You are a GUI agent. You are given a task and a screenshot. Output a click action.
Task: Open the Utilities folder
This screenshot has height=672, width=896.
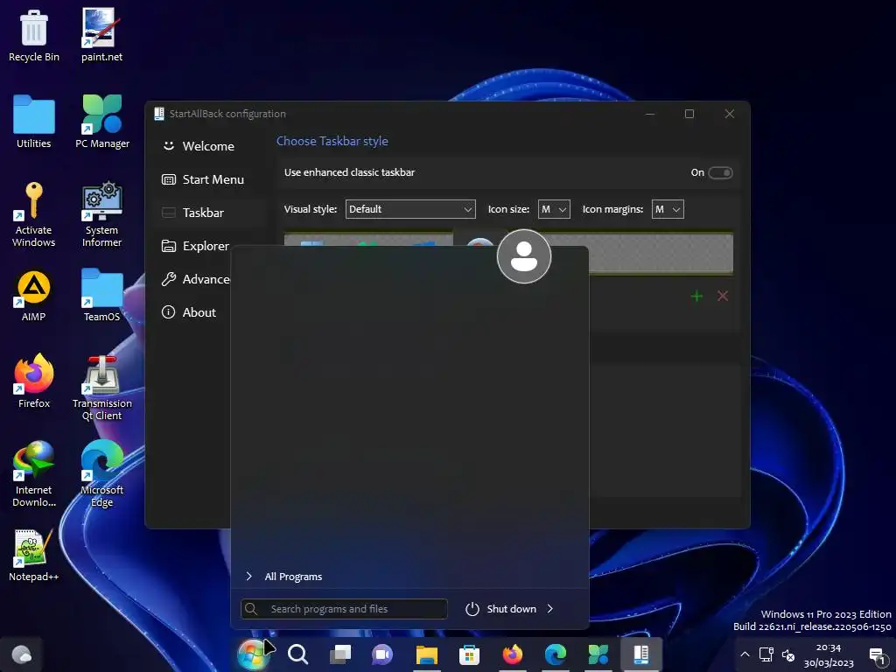34,122
